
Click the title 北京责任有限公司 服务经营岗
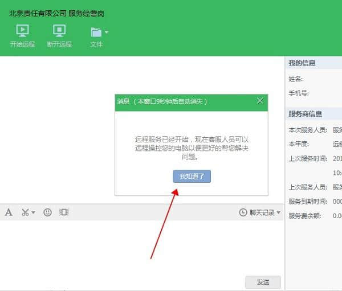tap(56, 14)
